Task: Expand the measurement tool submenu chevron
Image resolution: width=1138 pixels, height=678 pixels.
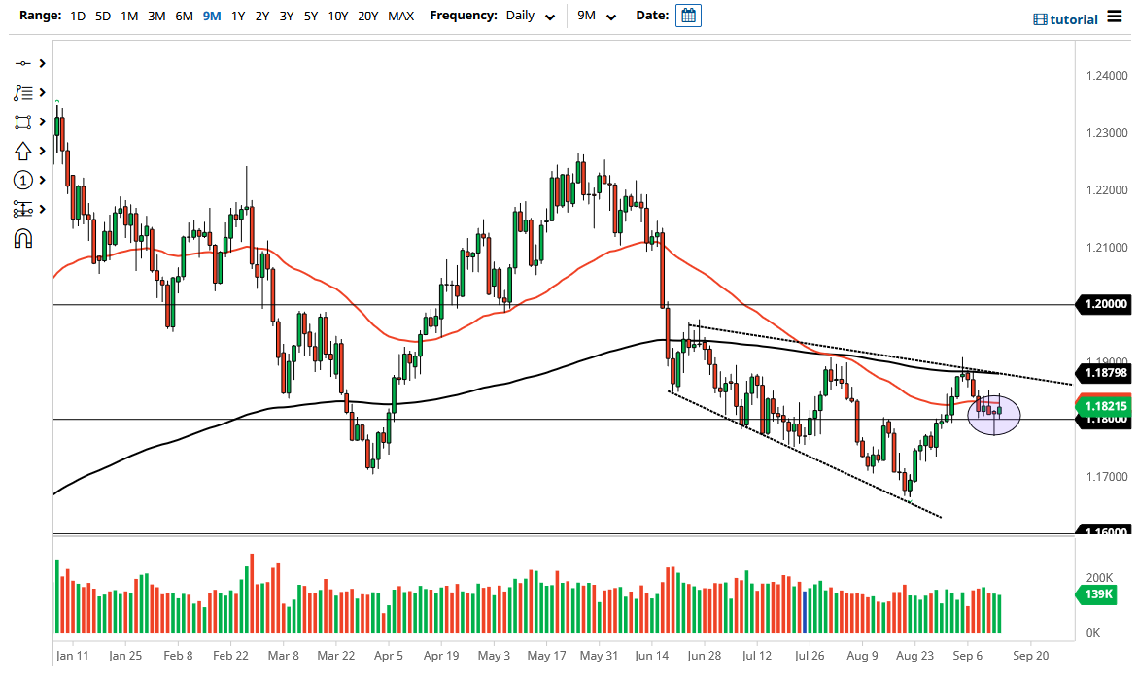Action: 42,210
